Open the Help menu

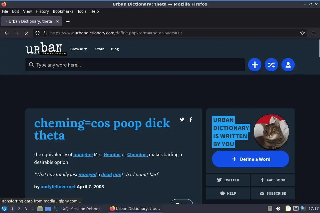click(x=94, y=11)
